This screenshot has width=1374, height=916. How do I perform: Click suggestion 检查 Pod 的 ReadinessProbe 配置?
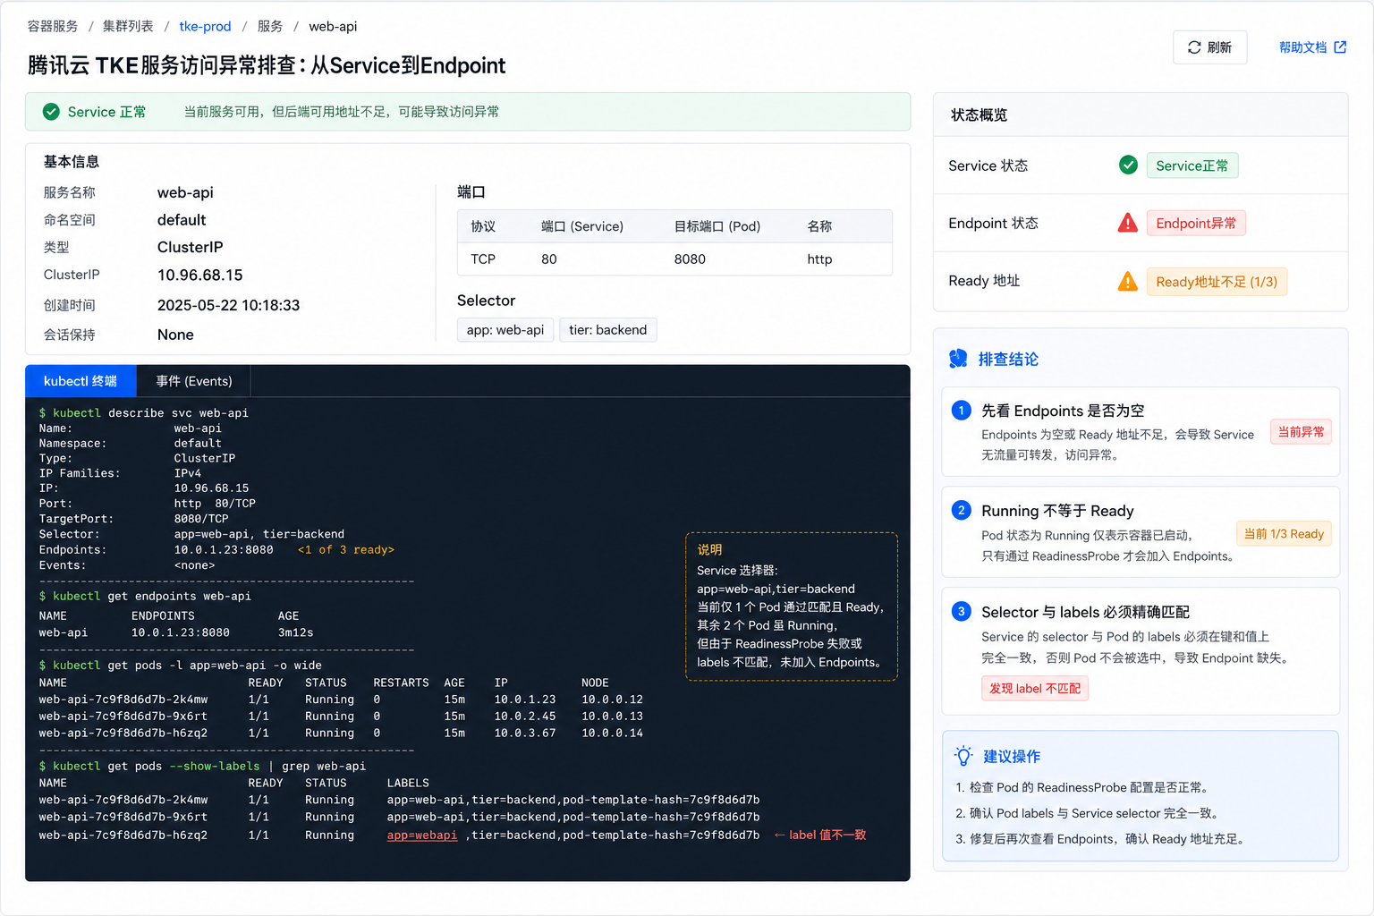tap(1084, 787)
